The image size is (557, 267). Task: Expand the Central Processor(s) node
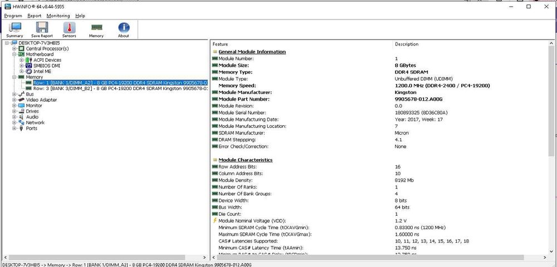[x=14, y=48]
